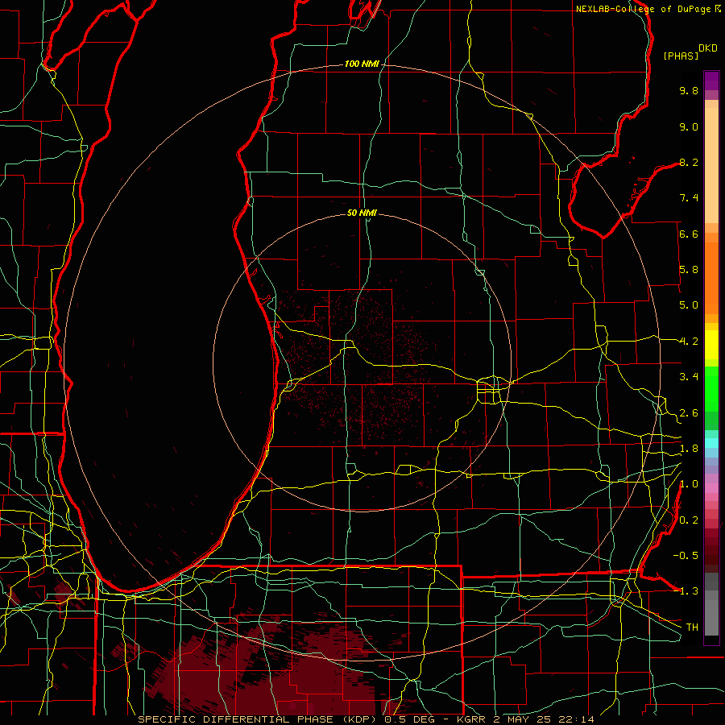Viewport: 725px width, 725px height.
Task: Pick the yellow band beside 4.2
Action: [711, 345]
